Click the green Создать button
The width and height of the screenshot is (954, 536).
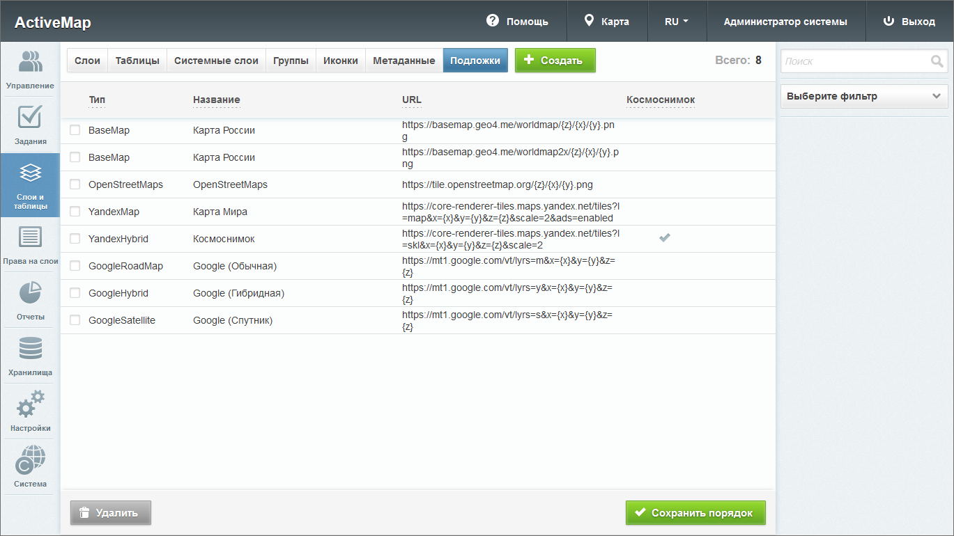(x=555, y=61)
